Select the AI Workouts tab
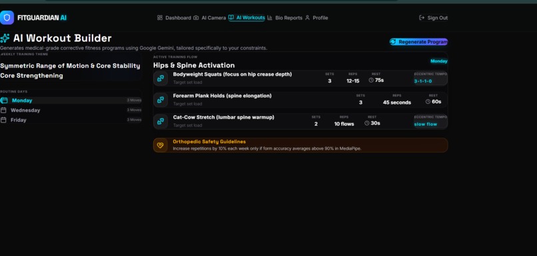This screenshot has height=256, width=537. click(x=247, y=17)
